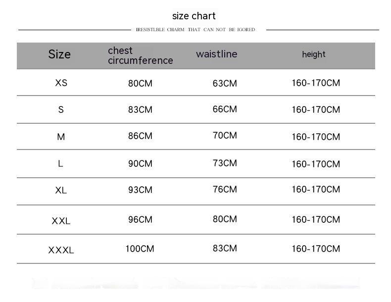Click the "Size" column header
Image resolution: width=391 pixels, height=302 pixels.
[59, 54]
